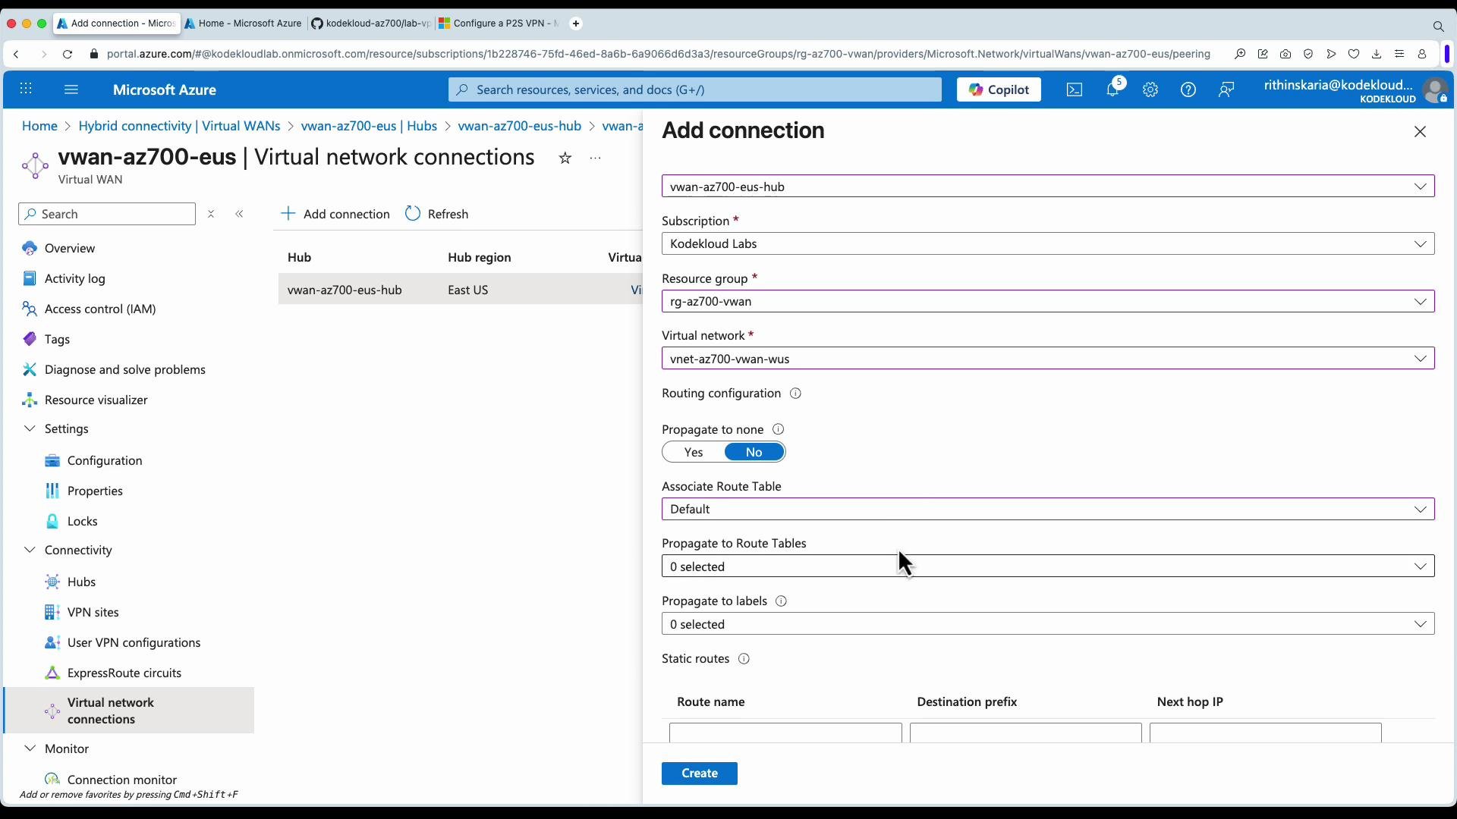Select the vwan-az700-eus-hub table row
This screenshot has width=1457, height=819.
pos(461,290)
